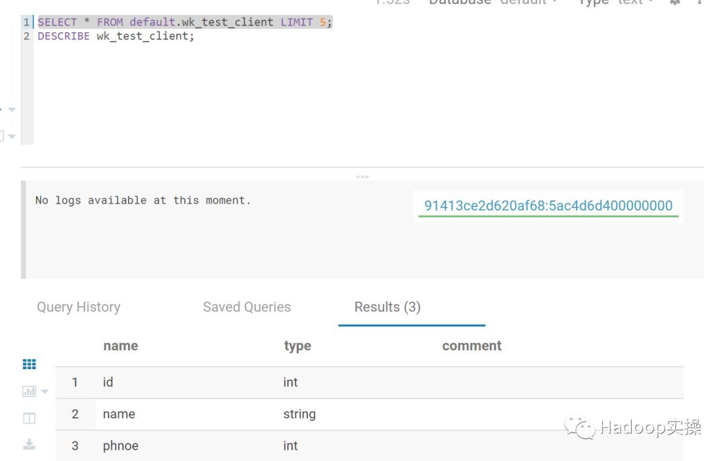725x461 pixels.
Task: Open query ID 91413ce2d620af68 link
Action: point(548,206)
